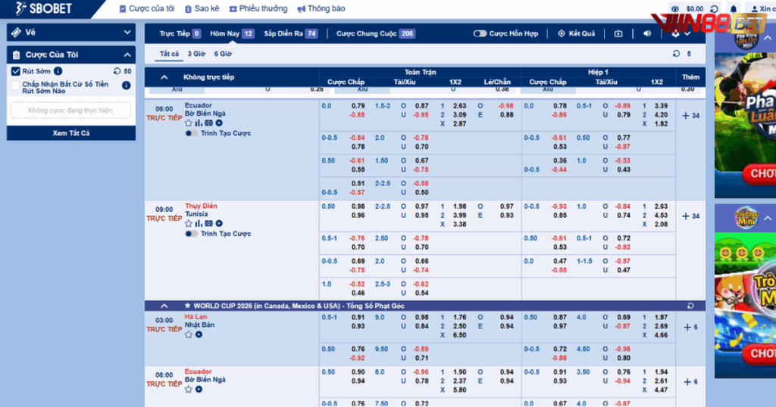The height and width of the screenshot is (407, 776).
Task: Switch to Trực Tiếp tab
Action: pos(180,33)
